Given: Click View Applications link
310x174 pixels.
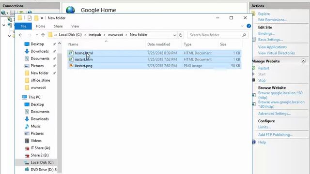Looking at the screenshot, I should [272, 47].
